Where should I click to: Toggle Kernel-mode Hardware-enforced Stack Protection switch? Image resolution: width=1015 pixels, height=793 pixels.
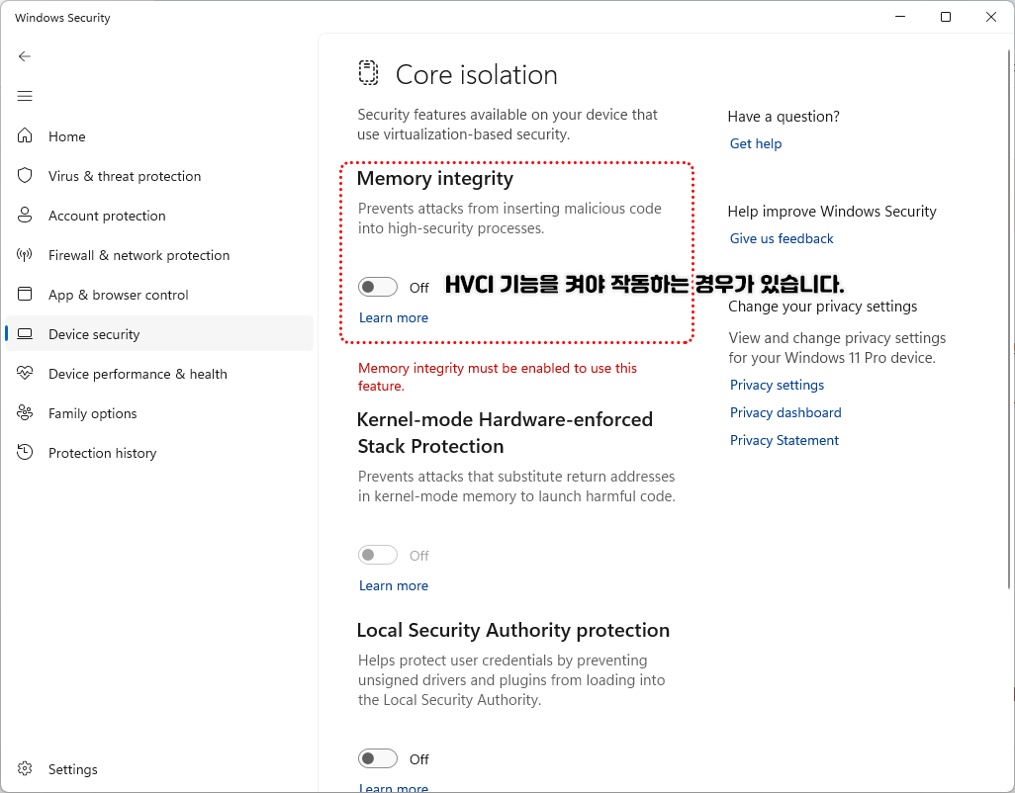click(378, 555)
